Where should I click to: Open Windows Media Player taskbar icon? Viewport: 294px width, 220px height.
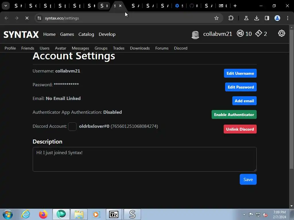point(96,214)
